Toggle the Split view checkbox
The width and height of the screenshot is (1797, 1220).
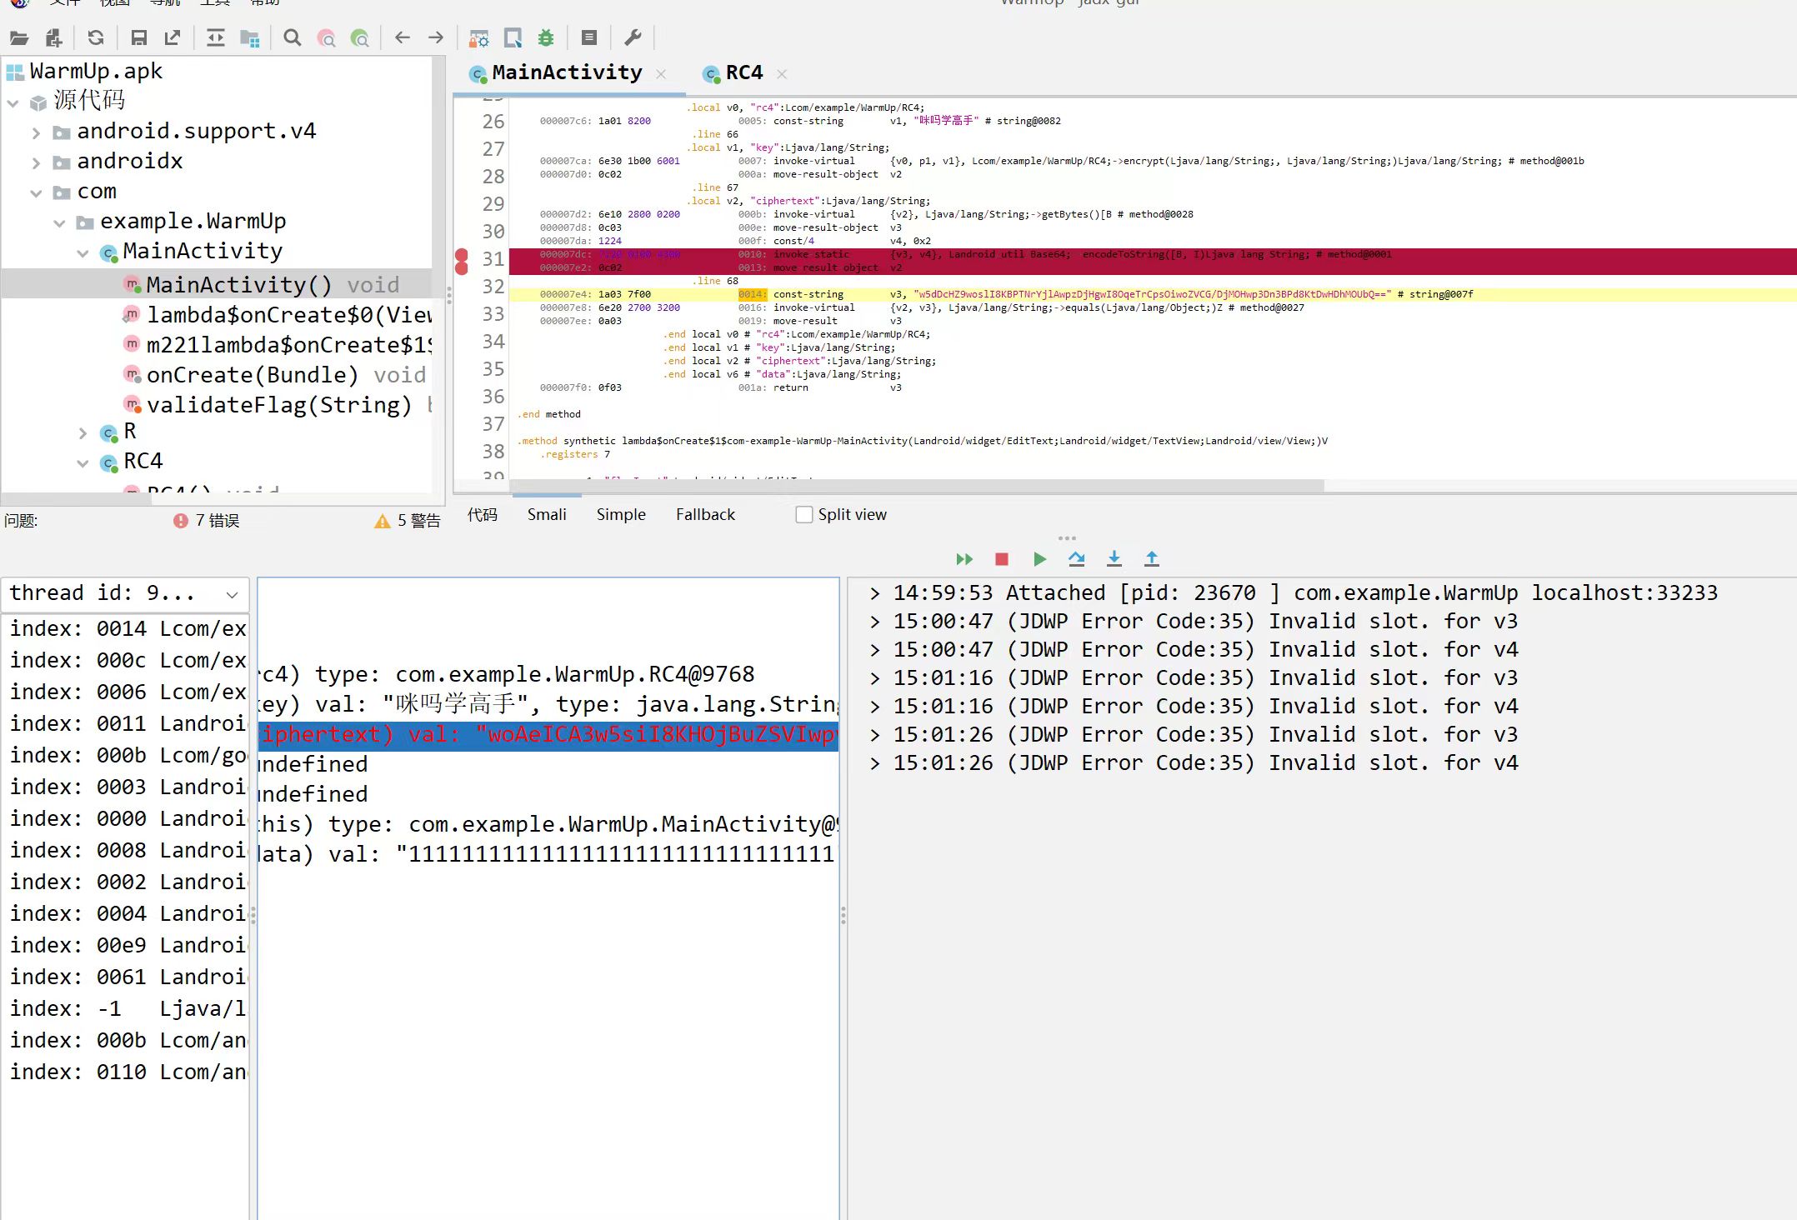804,515
